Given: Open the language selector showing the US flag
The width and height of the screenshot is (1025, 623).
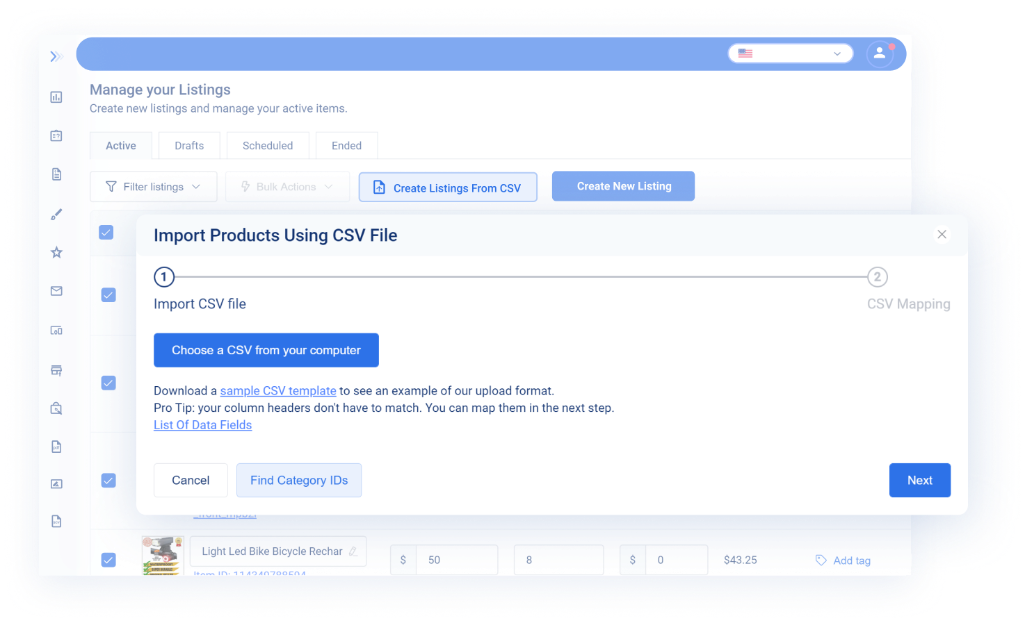Looking at the screenshot, I should coord(790,53).
